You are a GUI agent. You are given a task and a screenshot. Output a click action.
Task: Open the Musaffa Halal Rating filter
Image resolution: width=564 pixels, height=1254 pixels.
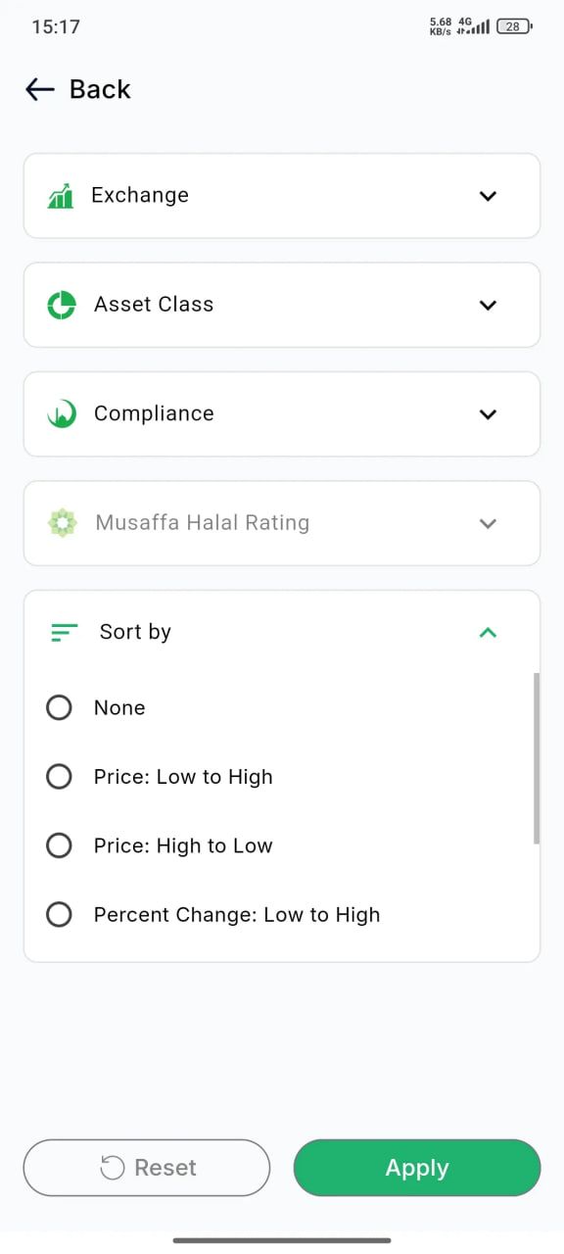tap(282, 523)
